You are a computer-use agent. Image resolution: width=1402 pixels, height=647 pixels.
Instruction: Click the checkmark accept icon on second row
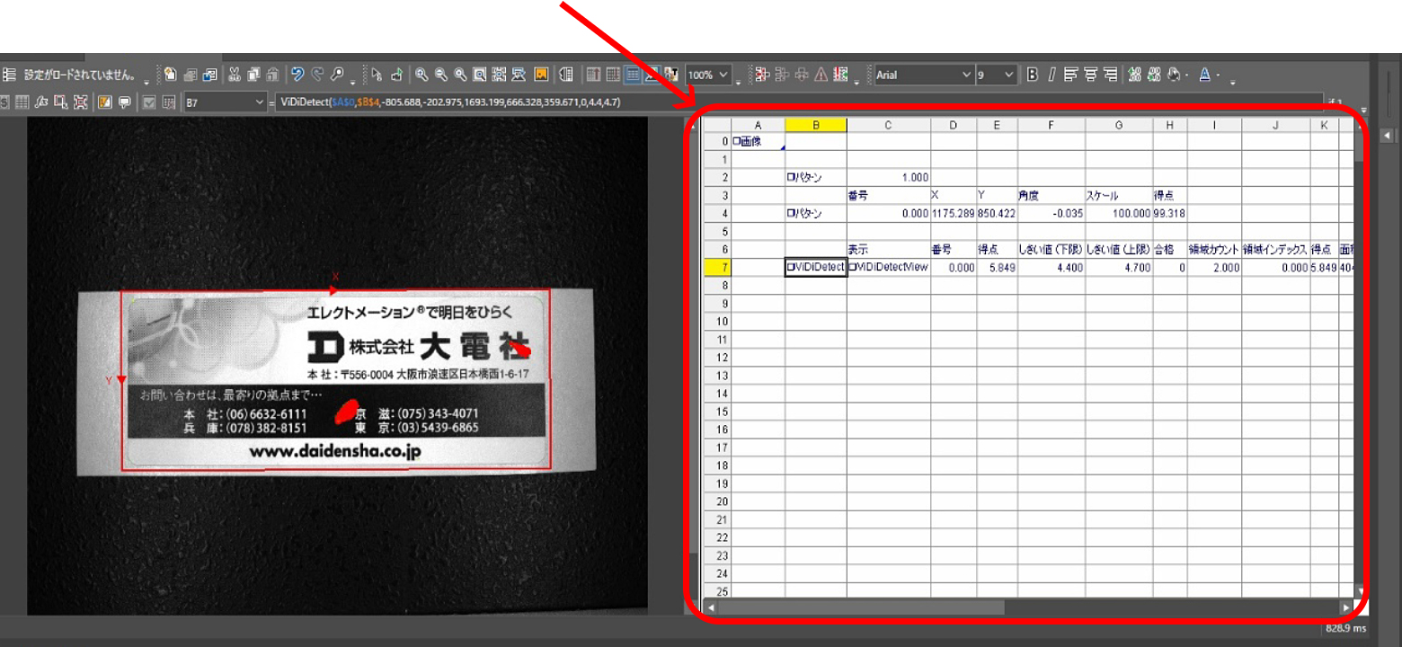pos(148,102)
